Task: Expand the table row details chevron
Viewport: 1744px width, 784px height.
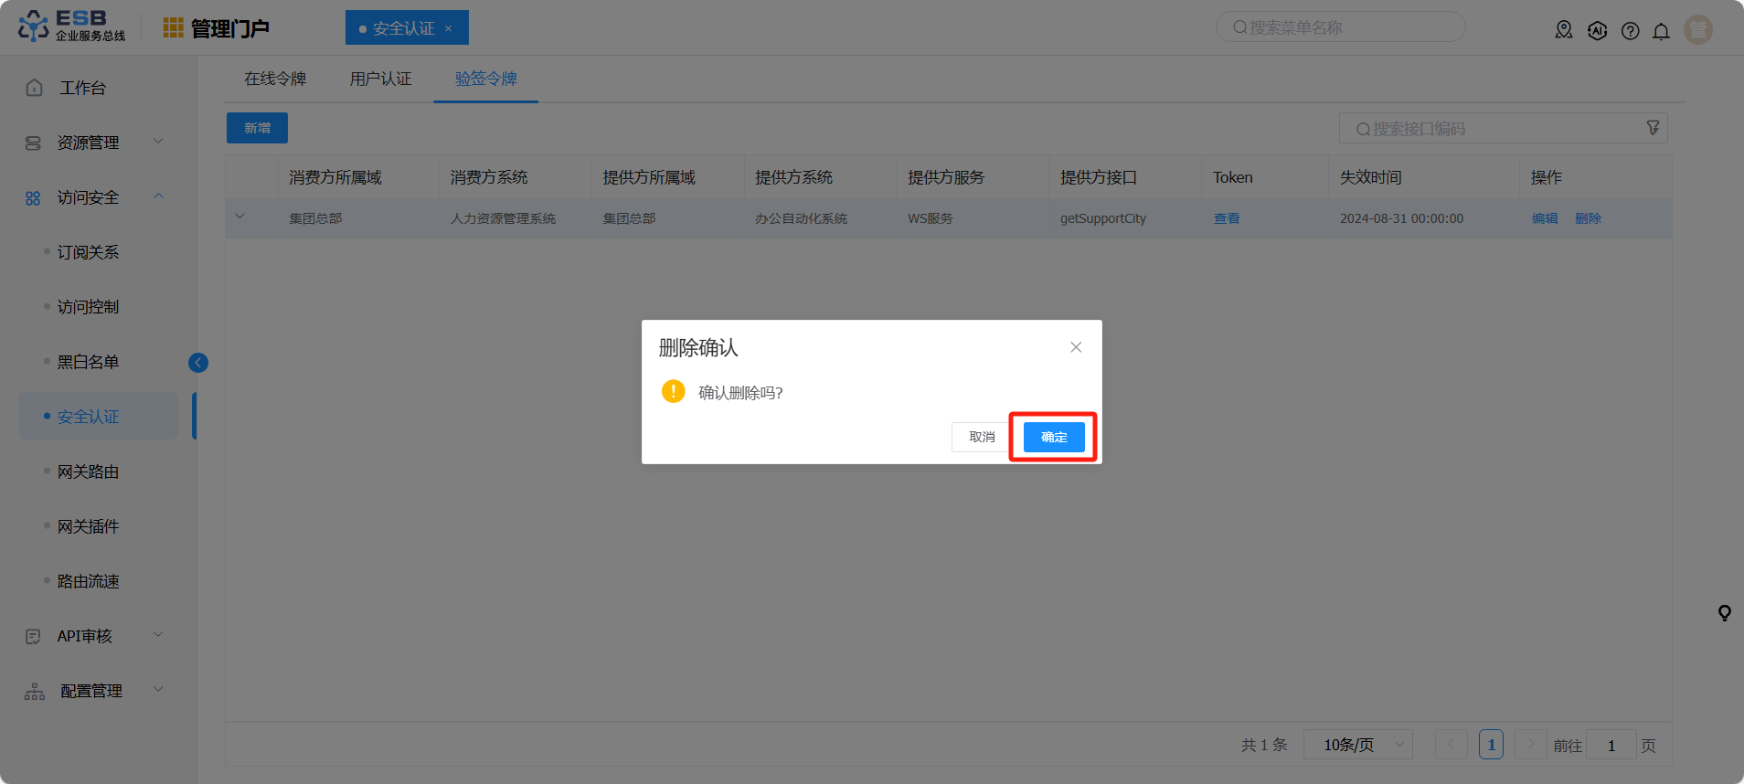Action: 240,217
